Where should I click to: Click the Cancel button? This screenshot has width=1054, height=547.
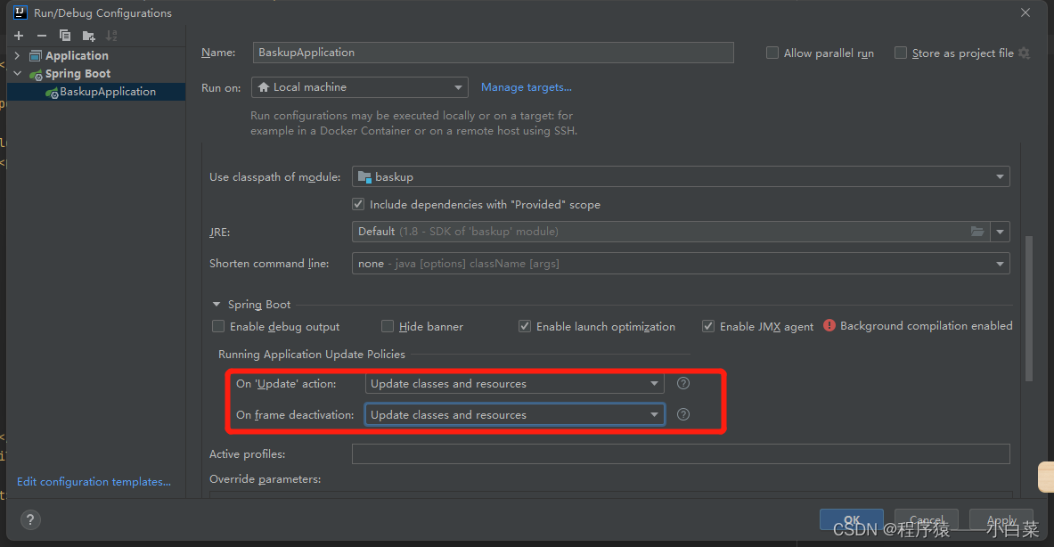927,520
